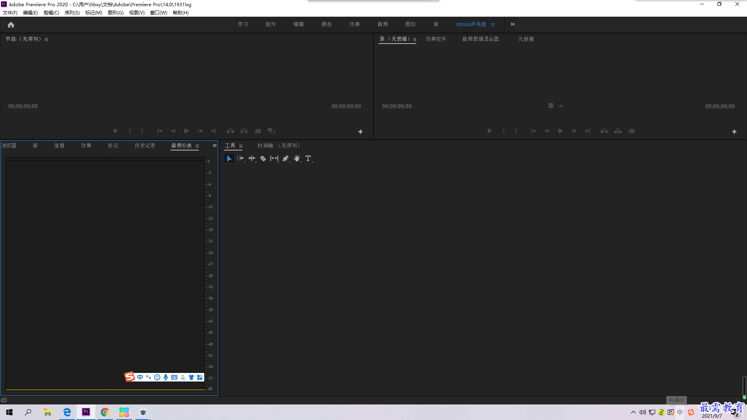
Task: Select the Selection tool arrow
Action: tap(229, 159)
